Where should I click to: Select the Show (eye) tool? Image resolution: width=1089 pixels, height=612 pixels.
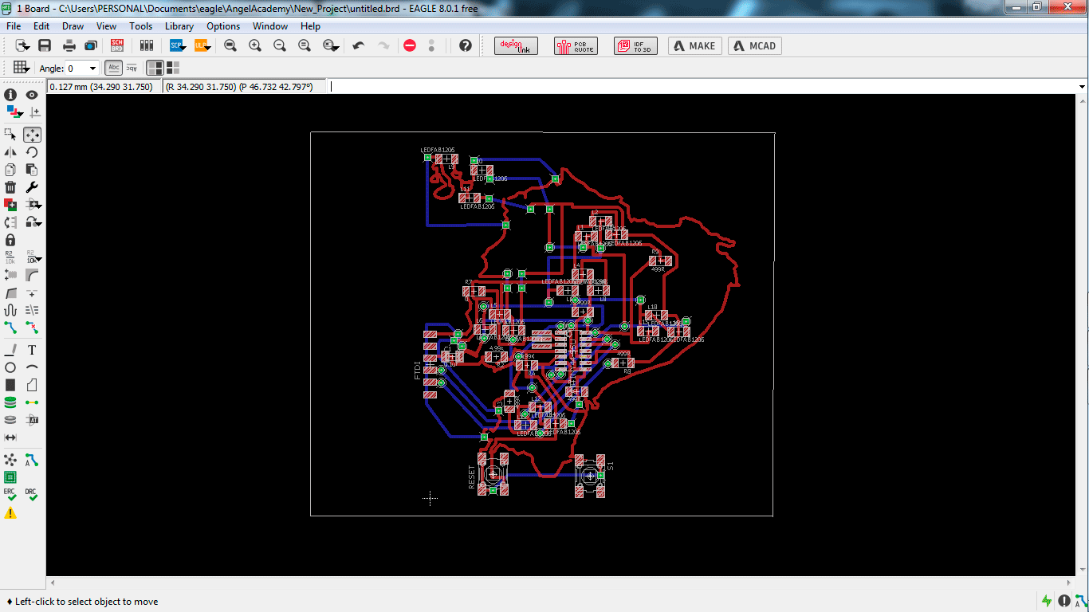(x=32, y=95)
